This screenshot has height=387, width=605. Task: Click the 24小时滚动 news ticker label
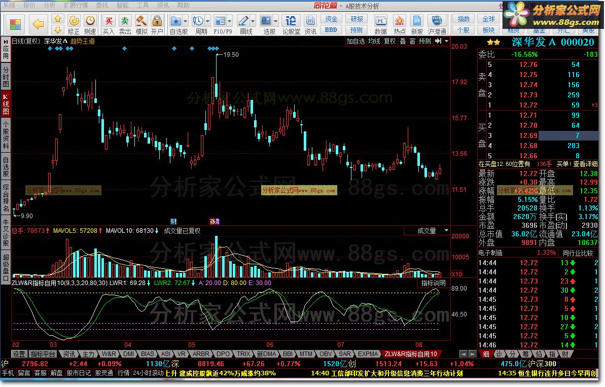click(x=148, y=373)
